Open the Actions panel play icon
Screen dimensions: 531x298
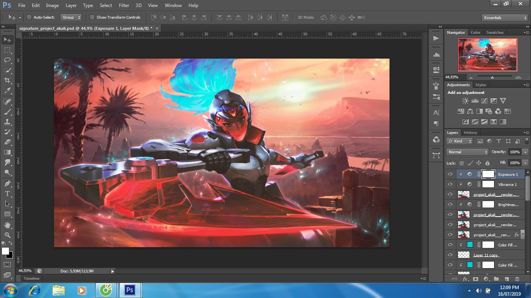click(x=436, y=38)
